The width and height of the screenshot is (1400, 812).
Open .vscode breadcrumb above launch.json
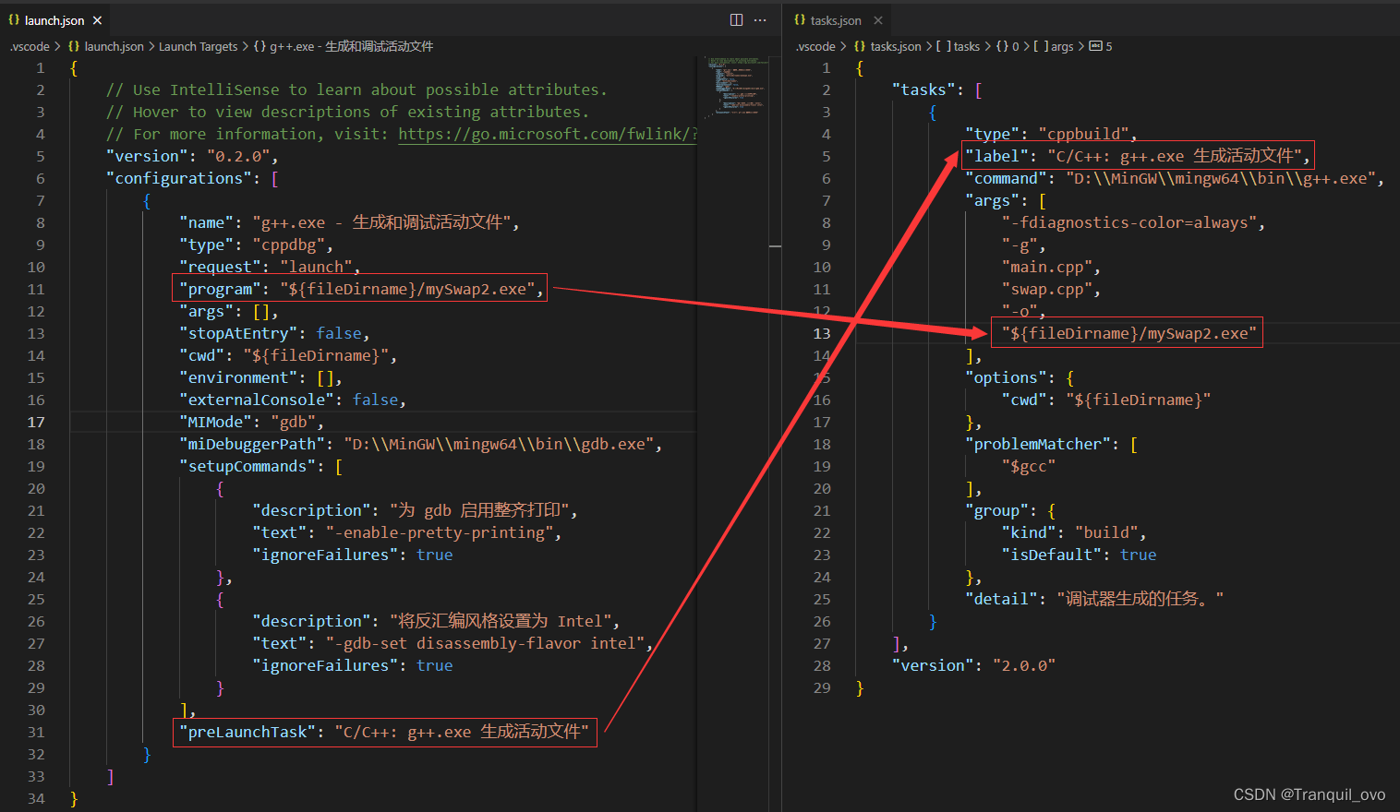coord(30,46)
